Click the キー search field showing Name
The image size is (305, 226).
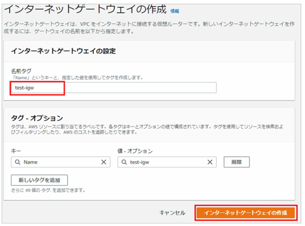tap(58, 162)
